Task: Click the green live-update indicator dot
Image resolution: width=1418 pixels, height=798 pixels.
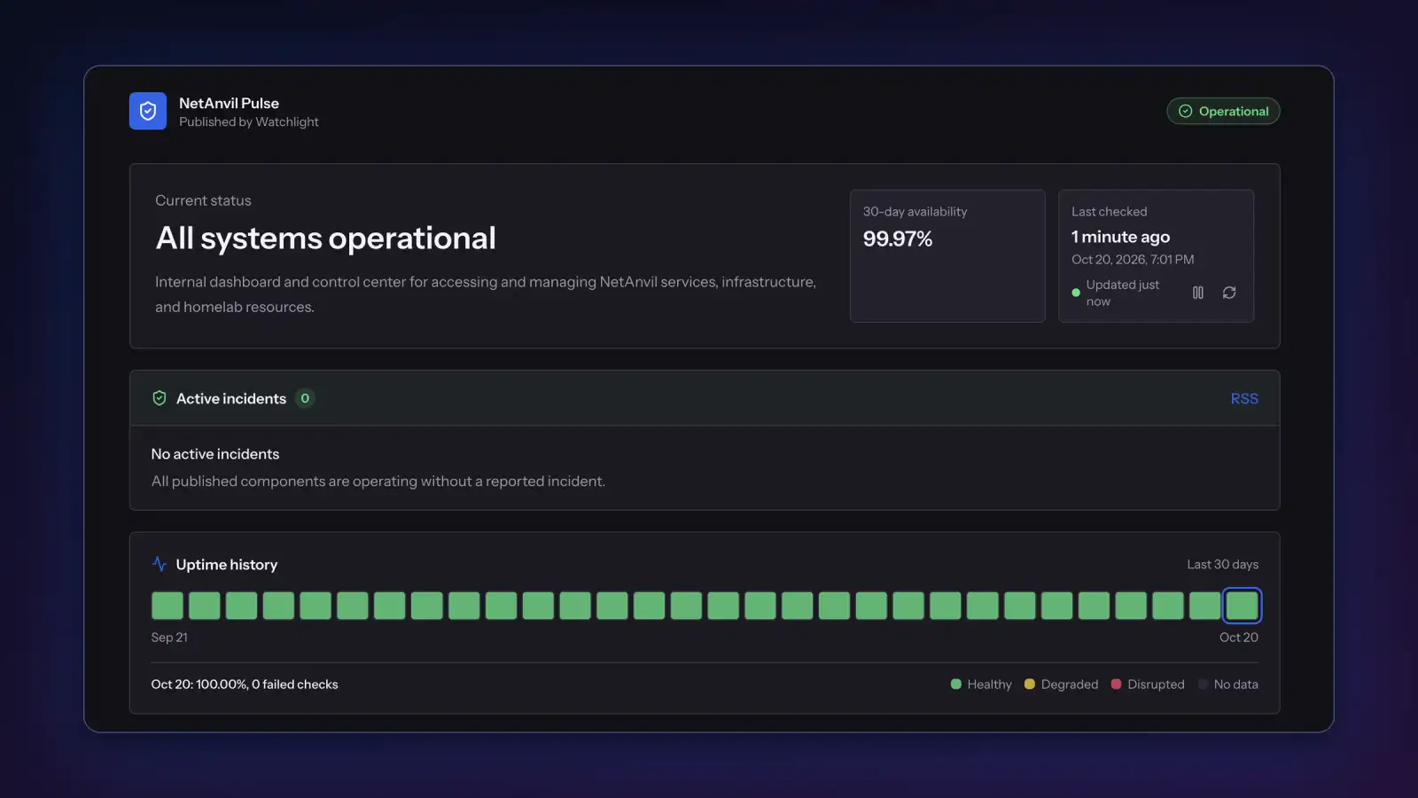Action: pyautogui.click(x=1076, y=293)
